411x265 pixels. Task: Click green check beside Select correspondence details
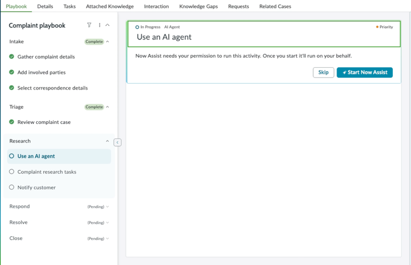(11, 87)
